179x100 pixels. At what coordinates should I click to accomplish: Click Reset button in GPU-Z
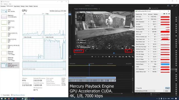[x=167, y=88]
